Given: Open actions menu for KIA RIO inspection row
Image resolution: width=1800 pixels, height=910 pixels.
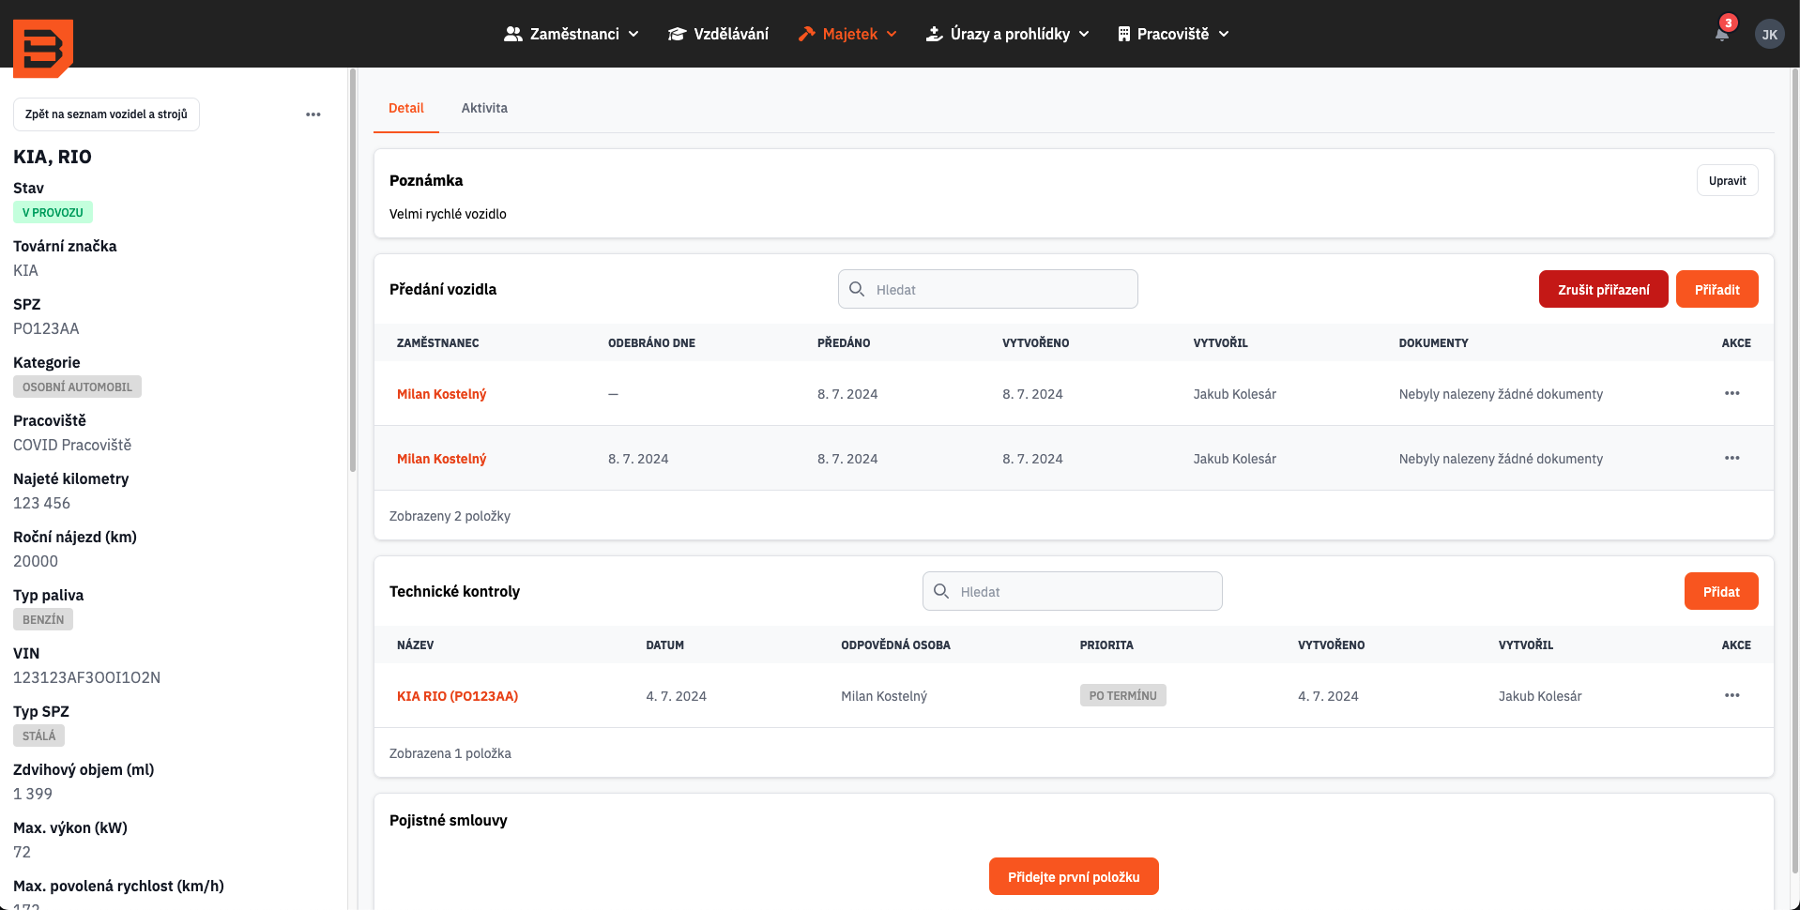Looking at the screenshot, I should tap(1731, 696).
